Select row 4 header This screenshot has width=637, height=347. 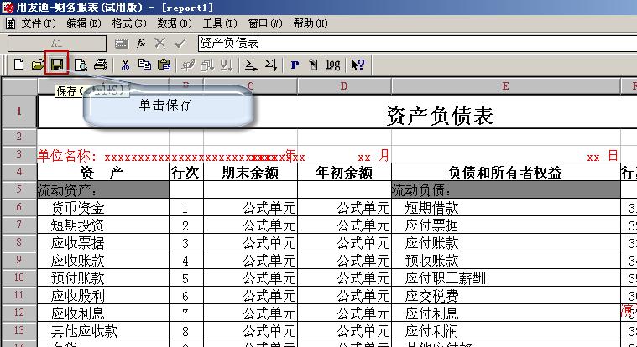click(19, 172)
